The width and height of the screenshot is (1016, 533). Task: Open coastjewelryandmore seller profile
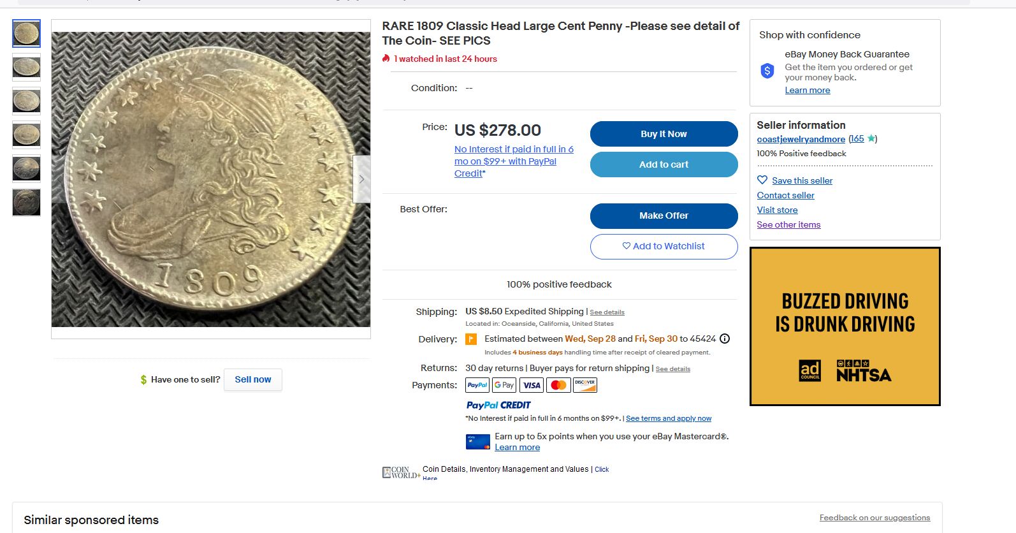click(801, 139)
